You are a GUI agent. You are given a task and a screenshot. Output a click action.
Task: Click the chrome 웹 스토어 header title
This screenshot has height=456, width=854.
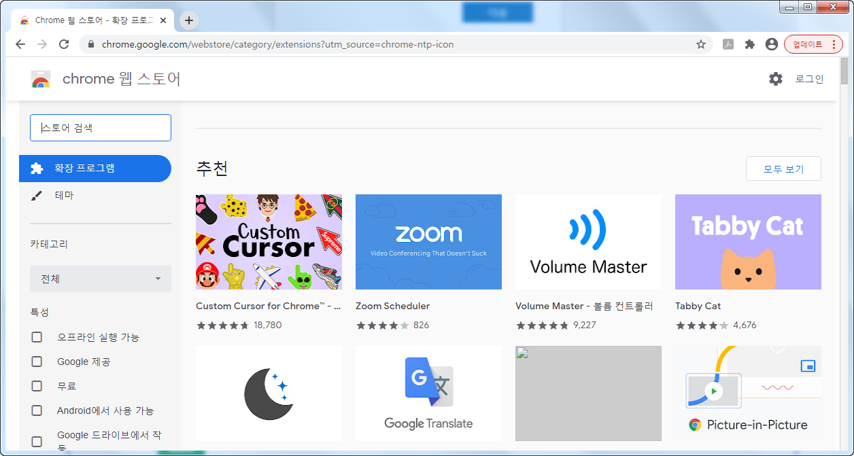click(x=122, y=79)
